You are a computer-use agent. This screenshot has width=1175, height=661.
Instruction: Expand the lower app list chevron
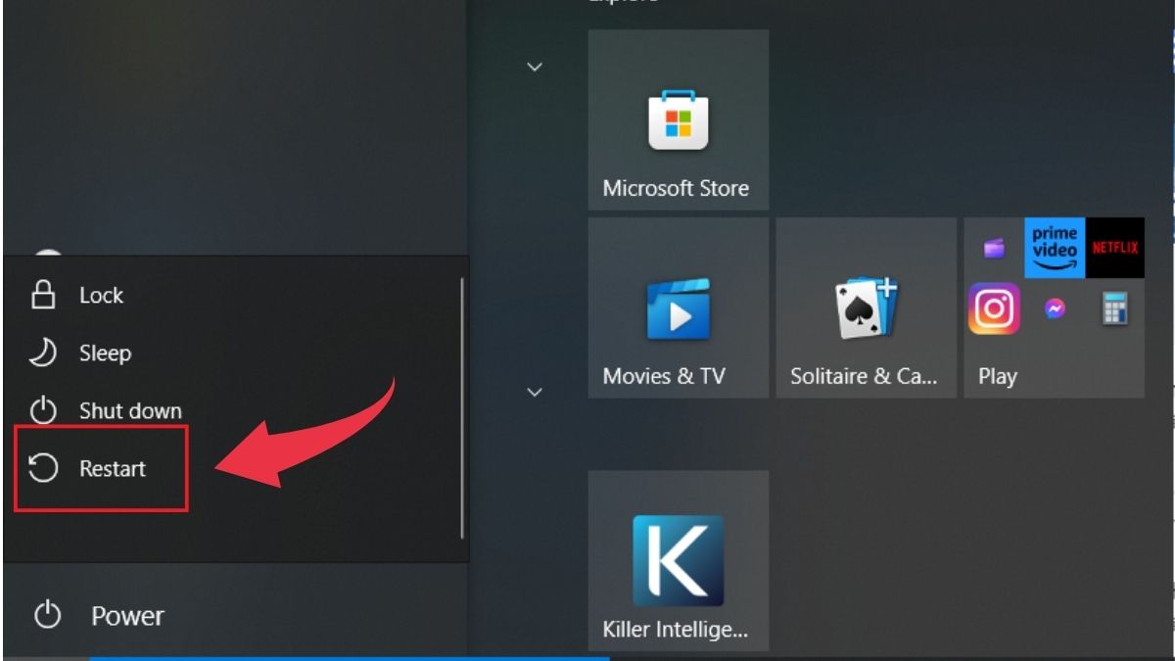click(x=535, y=392)
